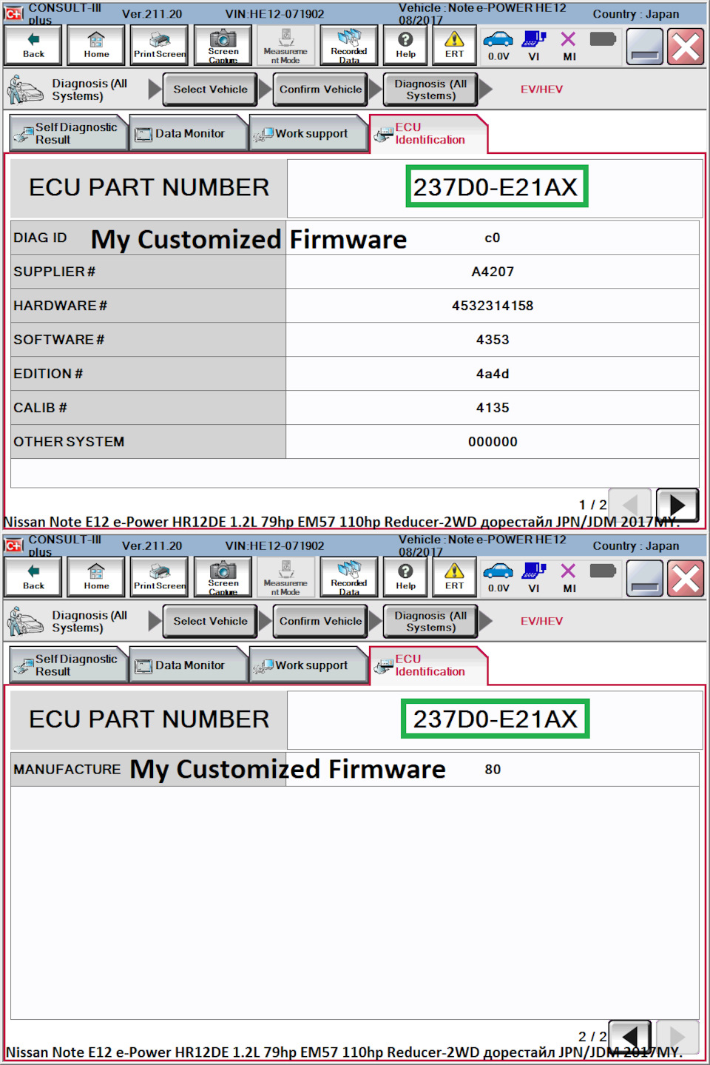Select ECU Identification tab, lower window
Image resolution: width=710 pixels, height=1065 pixels.
point(428,665)
